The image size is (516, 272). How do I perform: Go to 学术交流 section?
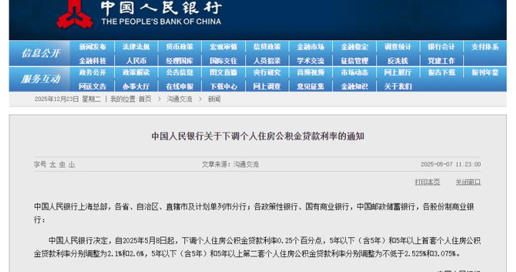coord(310,61)
